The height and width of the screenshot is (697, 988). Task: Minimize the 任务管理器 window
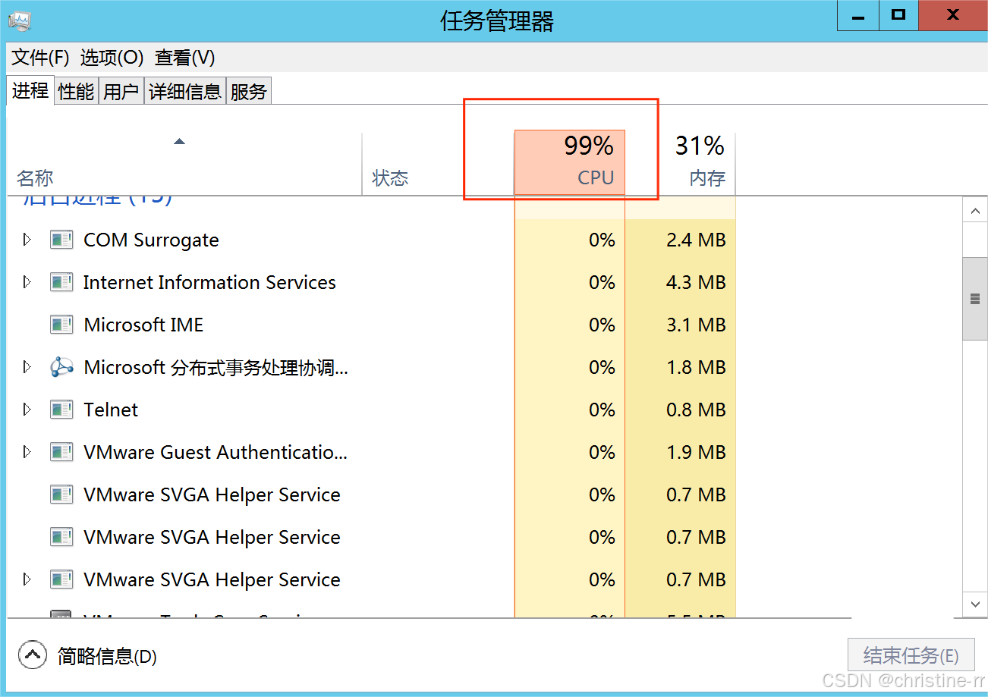[858, 15]
